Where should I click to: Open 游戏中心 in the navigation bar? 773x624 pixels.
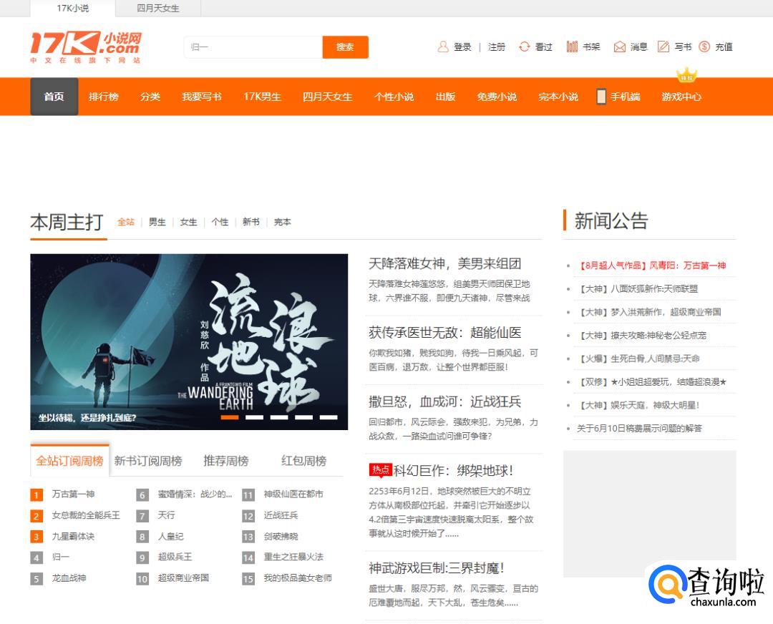pos(681,97)
